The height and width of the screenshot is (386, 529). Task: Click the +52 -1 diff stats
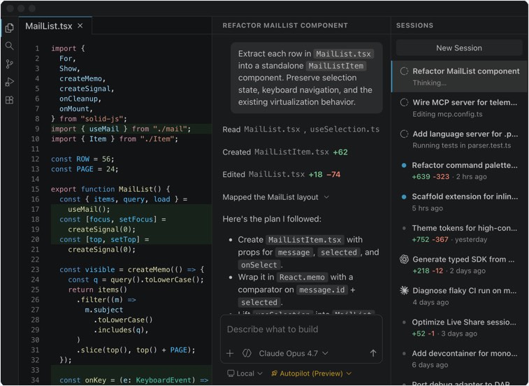click(423, 334)
